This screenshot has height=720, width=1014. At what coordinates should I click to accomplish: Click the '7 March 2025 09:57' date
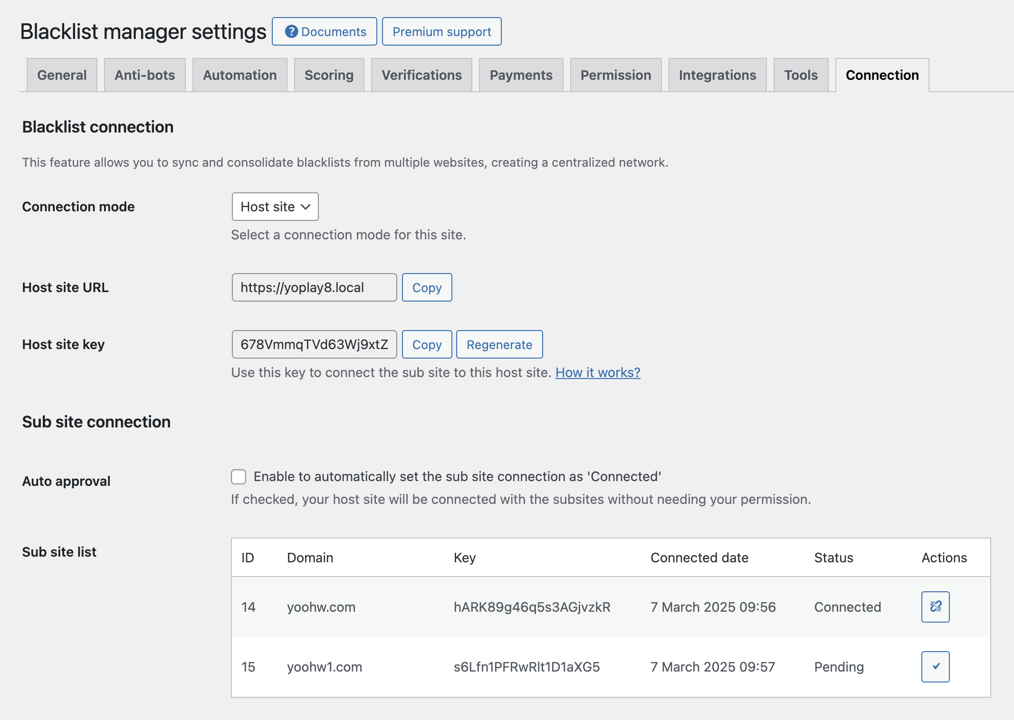coord(713,667)
